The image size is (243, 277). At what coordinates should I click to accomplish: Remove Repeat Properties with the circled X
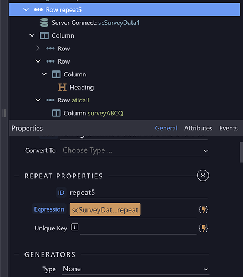203,176
